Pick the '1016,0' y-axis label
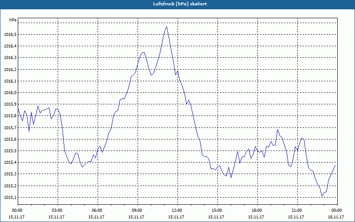Viewport: 355px width, 222px height. pyautogui.click(x=10, y=92)
